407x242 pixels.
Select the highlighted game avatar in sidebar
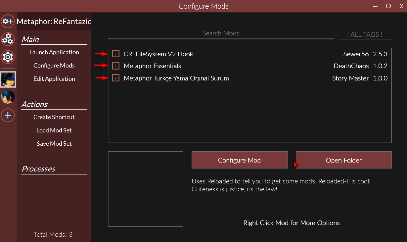pos(8,79)
